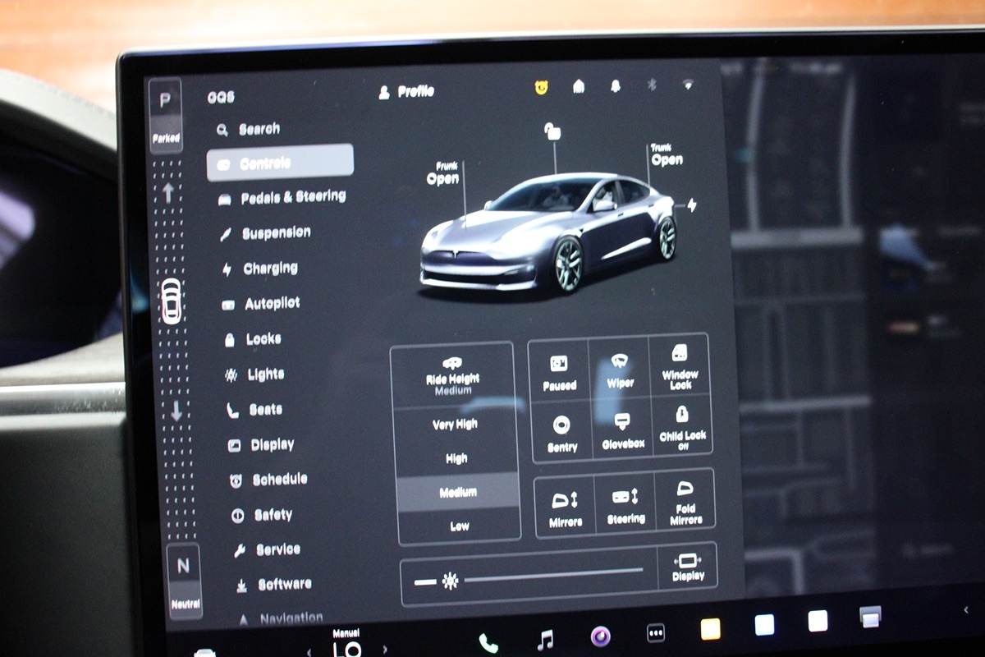Screen dimensions: 985x657
Task: Open the Service menu
Action: tap(267, 550)
